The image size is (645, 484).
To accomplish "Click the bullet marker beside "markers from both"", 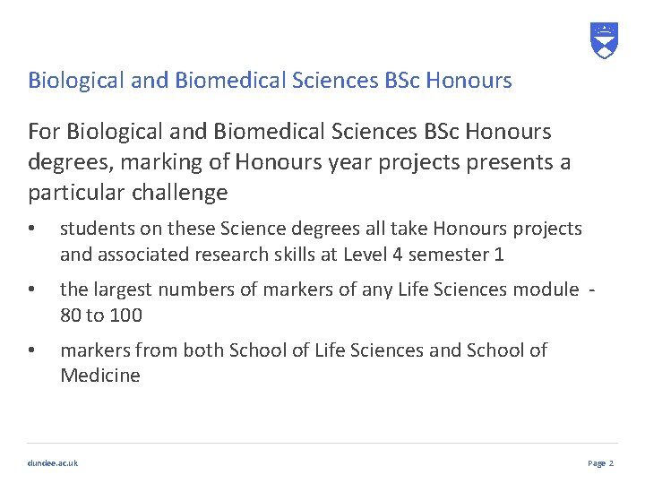I will 32,351.
